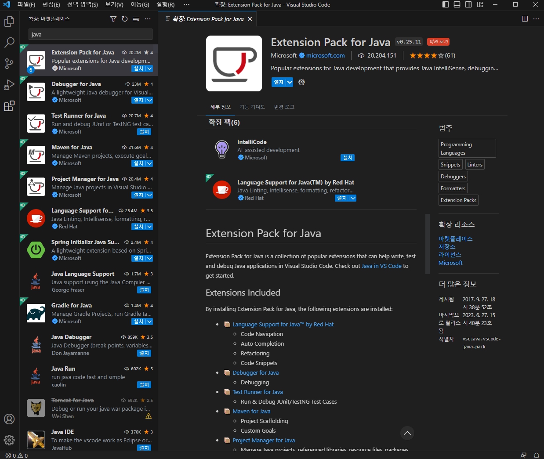Expand install dropdown for Project Manager for Java
This screenshot has width=544, height=459.
(x=149, y=195)
